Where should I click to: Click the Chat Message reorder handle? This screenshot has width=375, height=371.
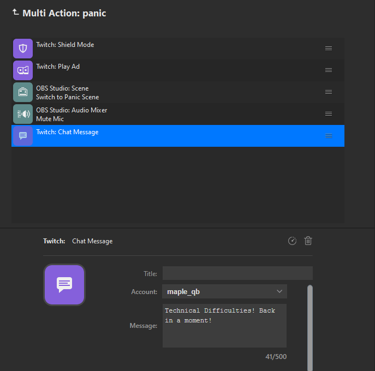(329, 136)
